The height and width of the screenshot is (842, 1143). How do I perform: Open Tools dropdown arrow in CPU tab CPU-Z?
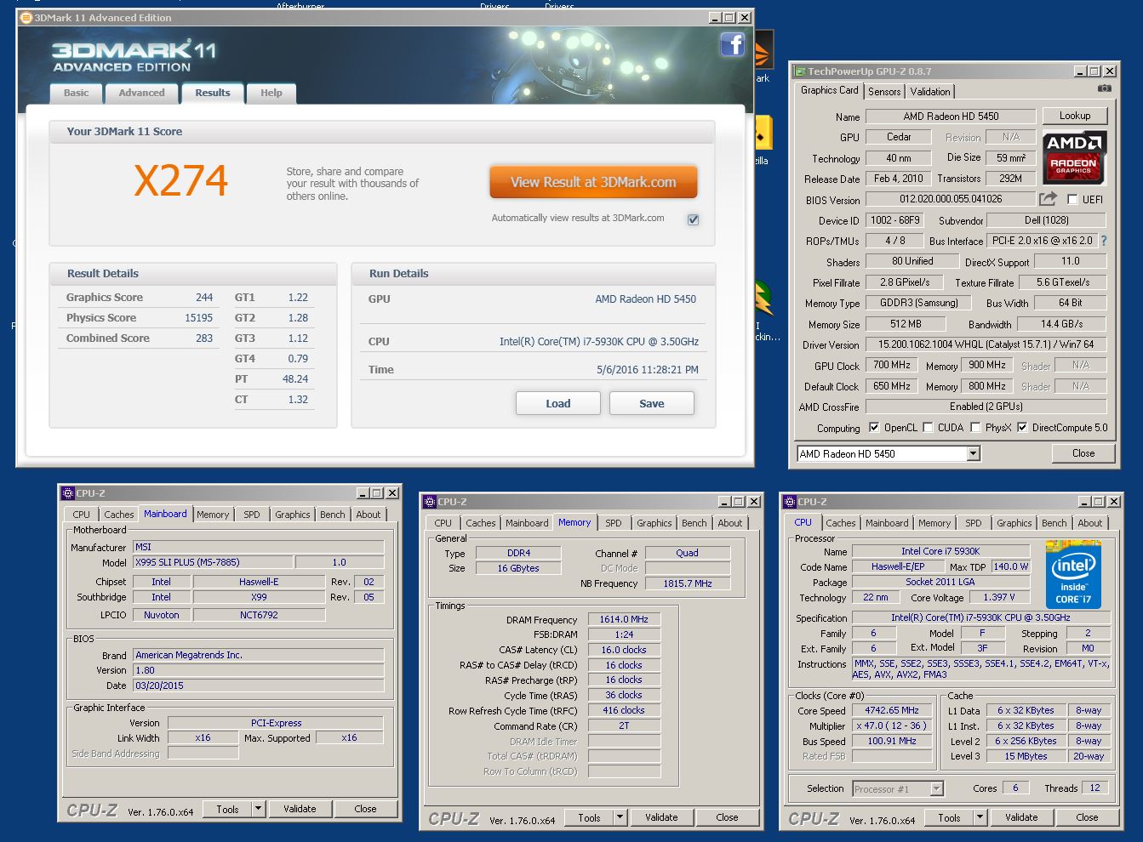click(x=980, y=817)
